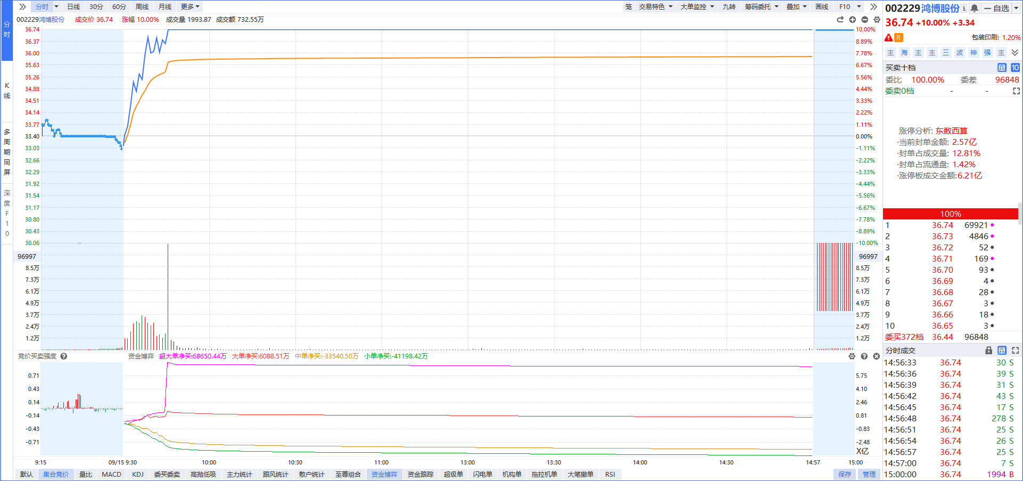Screen dimensions: 1023x481
Task: Open 多周期同屏 side tab
Action: [7, 152]
